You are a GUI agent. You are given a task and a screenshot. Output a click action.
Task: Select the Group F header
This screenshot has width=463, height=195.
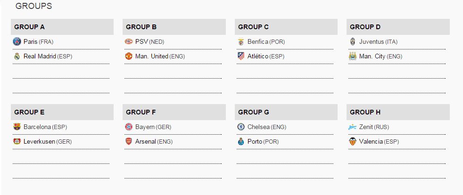pos(174,112)
